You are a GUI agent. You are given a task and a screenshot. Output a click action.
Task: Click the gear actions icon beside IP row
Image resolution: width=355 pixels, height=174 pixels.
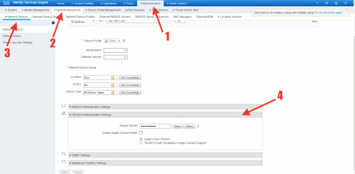315,21
